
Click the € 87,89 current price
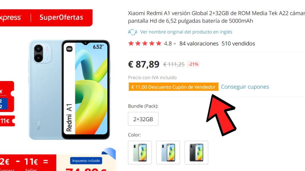tap(143, 64)
